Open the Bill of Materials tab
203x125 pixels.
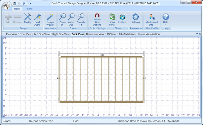(x=127, y=34)
